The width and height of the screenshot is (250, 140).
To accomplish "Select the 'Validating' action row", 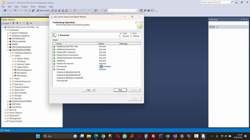I will coord(96,61).
